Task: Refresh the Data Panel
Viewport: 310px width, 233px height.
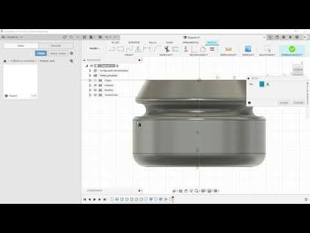Action: (65, 37)
